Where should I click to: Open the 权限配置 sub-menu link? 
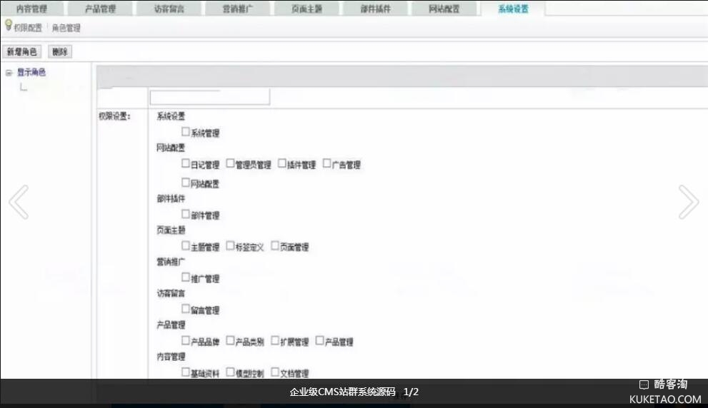point(28,28)
